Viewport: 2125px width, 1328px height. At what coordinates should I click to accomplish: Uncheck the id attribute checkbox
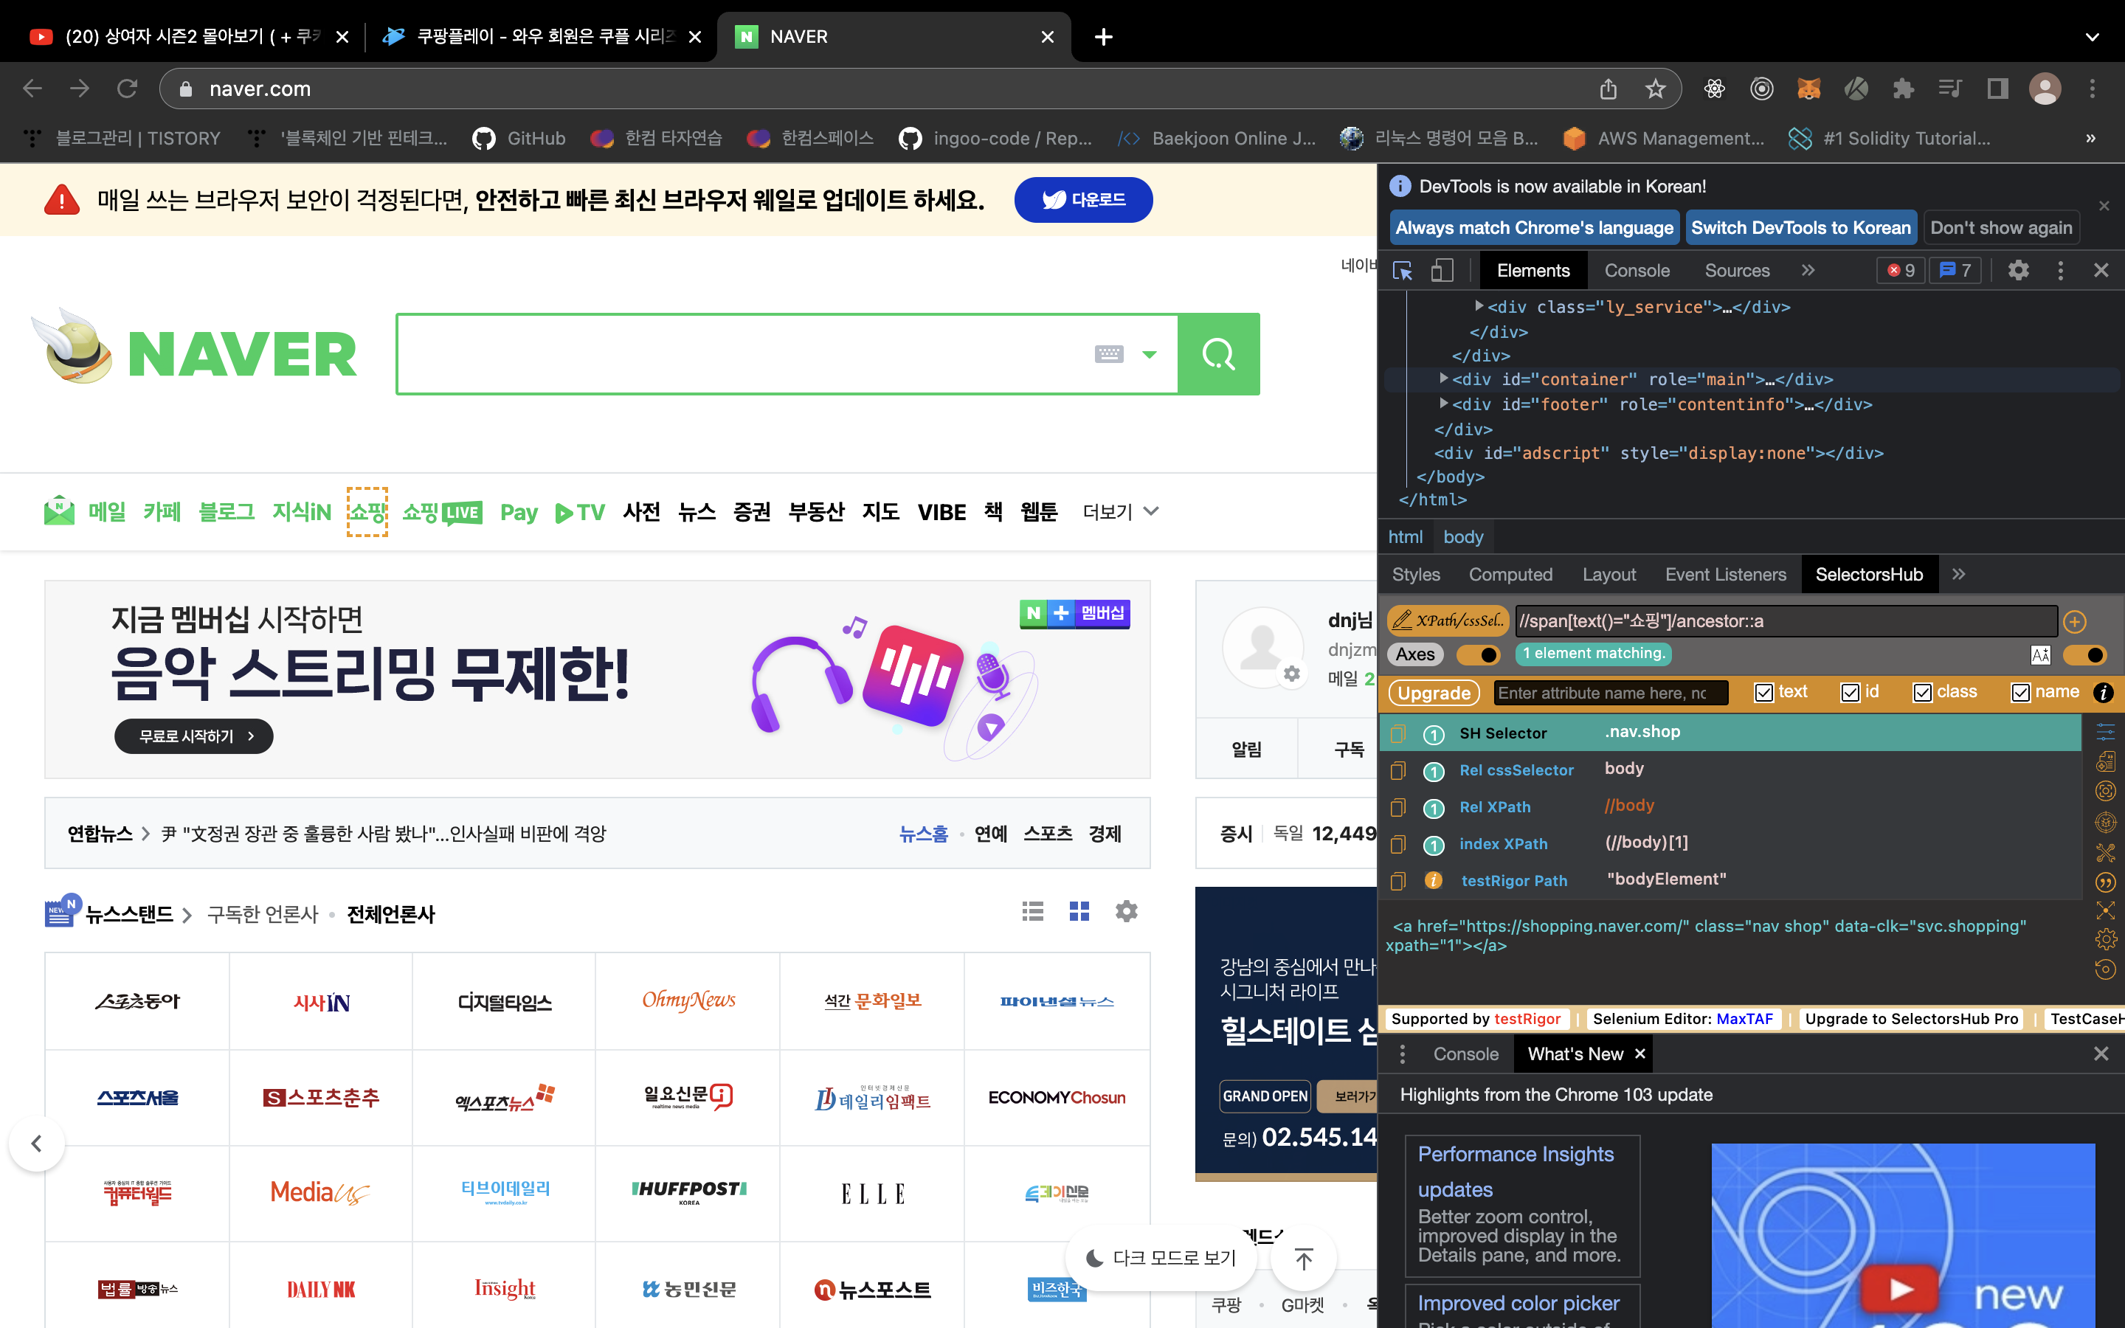(1851, 693)
